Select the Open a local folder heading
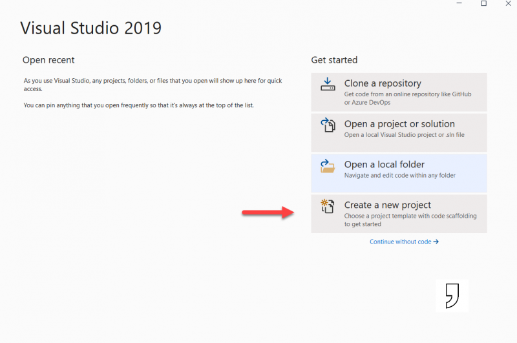 pos(384,165)
